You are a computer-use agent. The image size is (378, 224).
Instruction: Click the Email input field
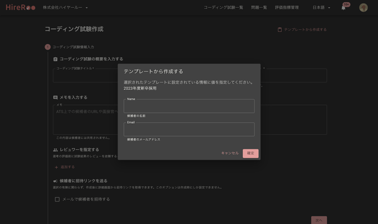pyautogui.click(x=189, y=130)
